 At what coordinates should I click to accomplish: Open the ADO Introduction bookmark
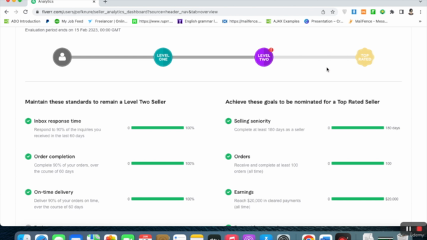(22, 21)
